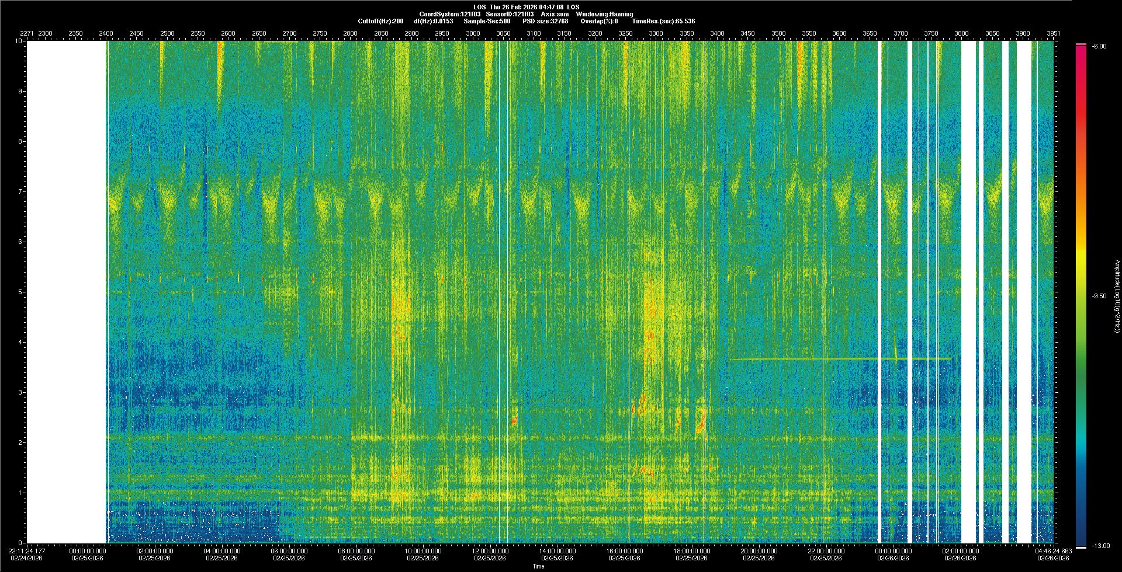Click the 3000 tick on the top axis
Image resolution: width=1122 pixels, height=572 pixels.
[473, 33]
